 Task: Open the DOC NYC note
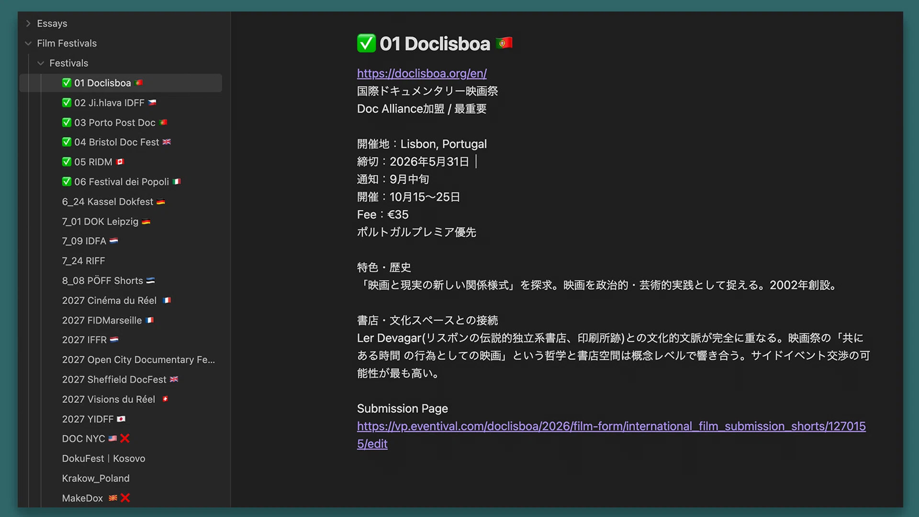(x=96, y=438)
